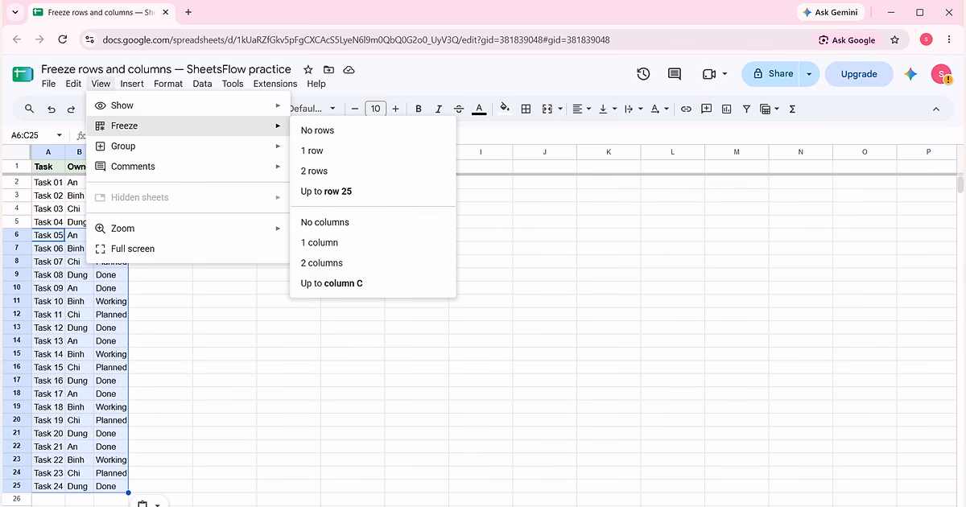
Task: Open the Share options dropdown arrow
Action: coord(810,74)
